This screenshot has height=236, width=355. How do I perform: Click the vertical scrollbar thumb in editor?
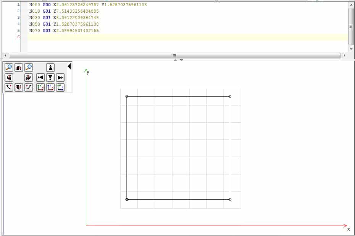[x=351, y=26]
